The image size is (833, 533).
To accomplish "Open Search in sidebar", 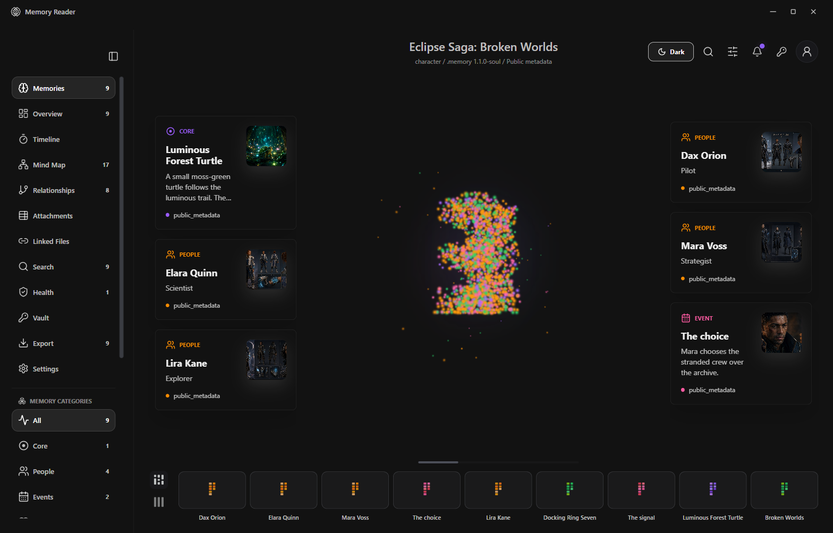I will (64, 267).
